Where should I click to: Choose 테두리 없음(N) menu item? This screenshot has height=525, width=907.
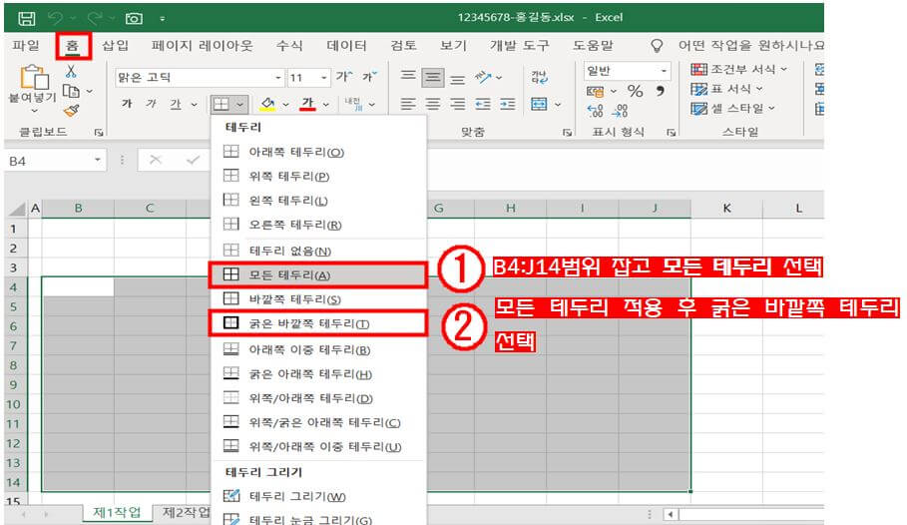[317, 251]
